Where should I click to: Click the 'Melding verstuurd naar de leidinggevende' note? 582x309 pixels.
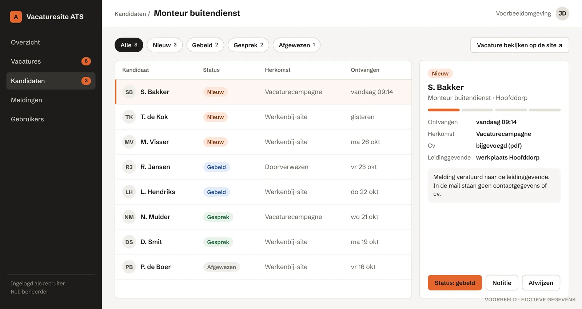494,185
